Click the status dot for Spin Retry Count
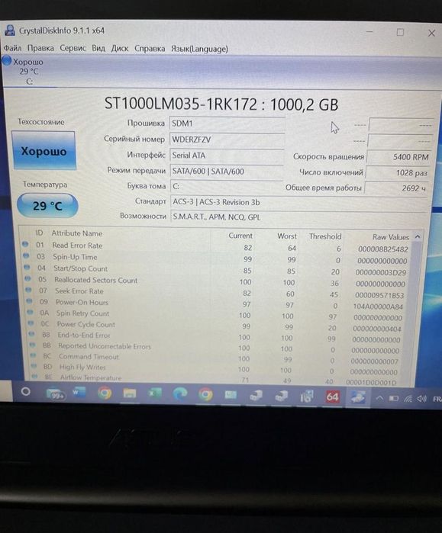The width and height of the screenshot is (442, 533). pyautogui.click(x=30, y=312)
